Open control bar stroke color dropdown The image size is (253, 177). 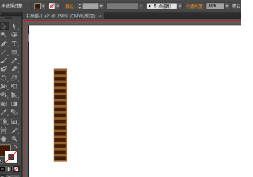[58, 6]
